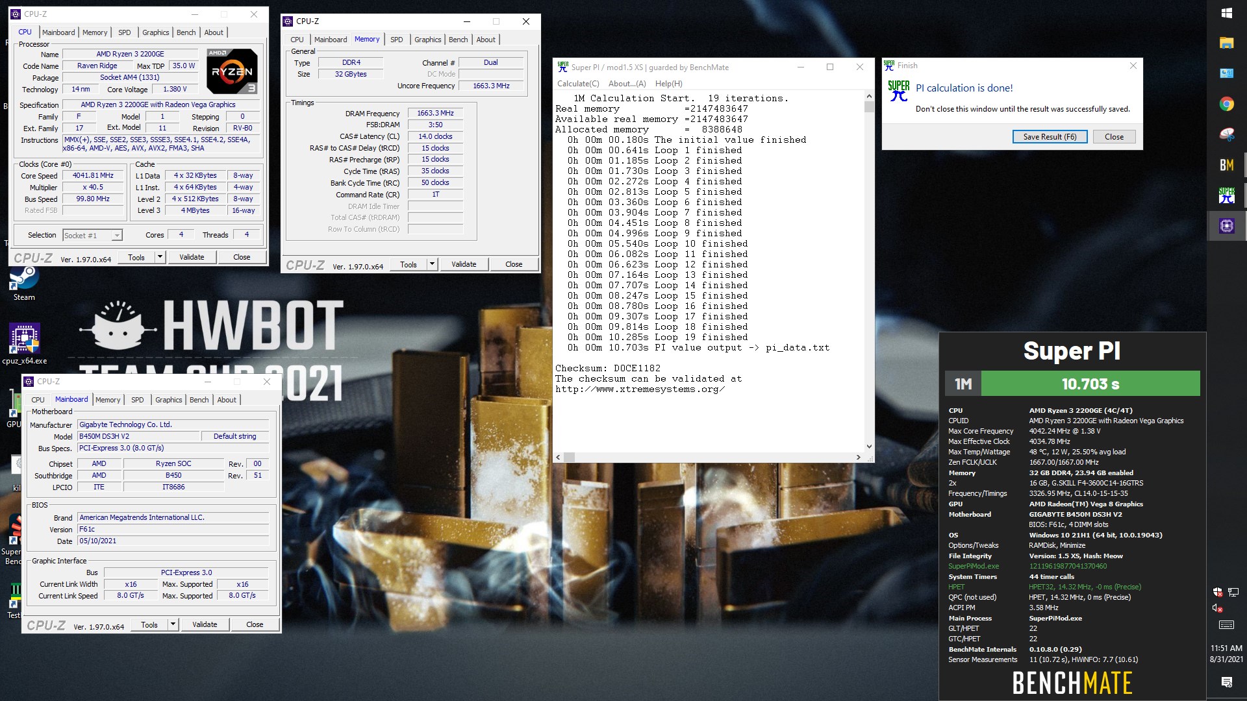Click Close button in CPU-Z Memory window
This screenshot has width=1247, height=701.
point(514,264)
